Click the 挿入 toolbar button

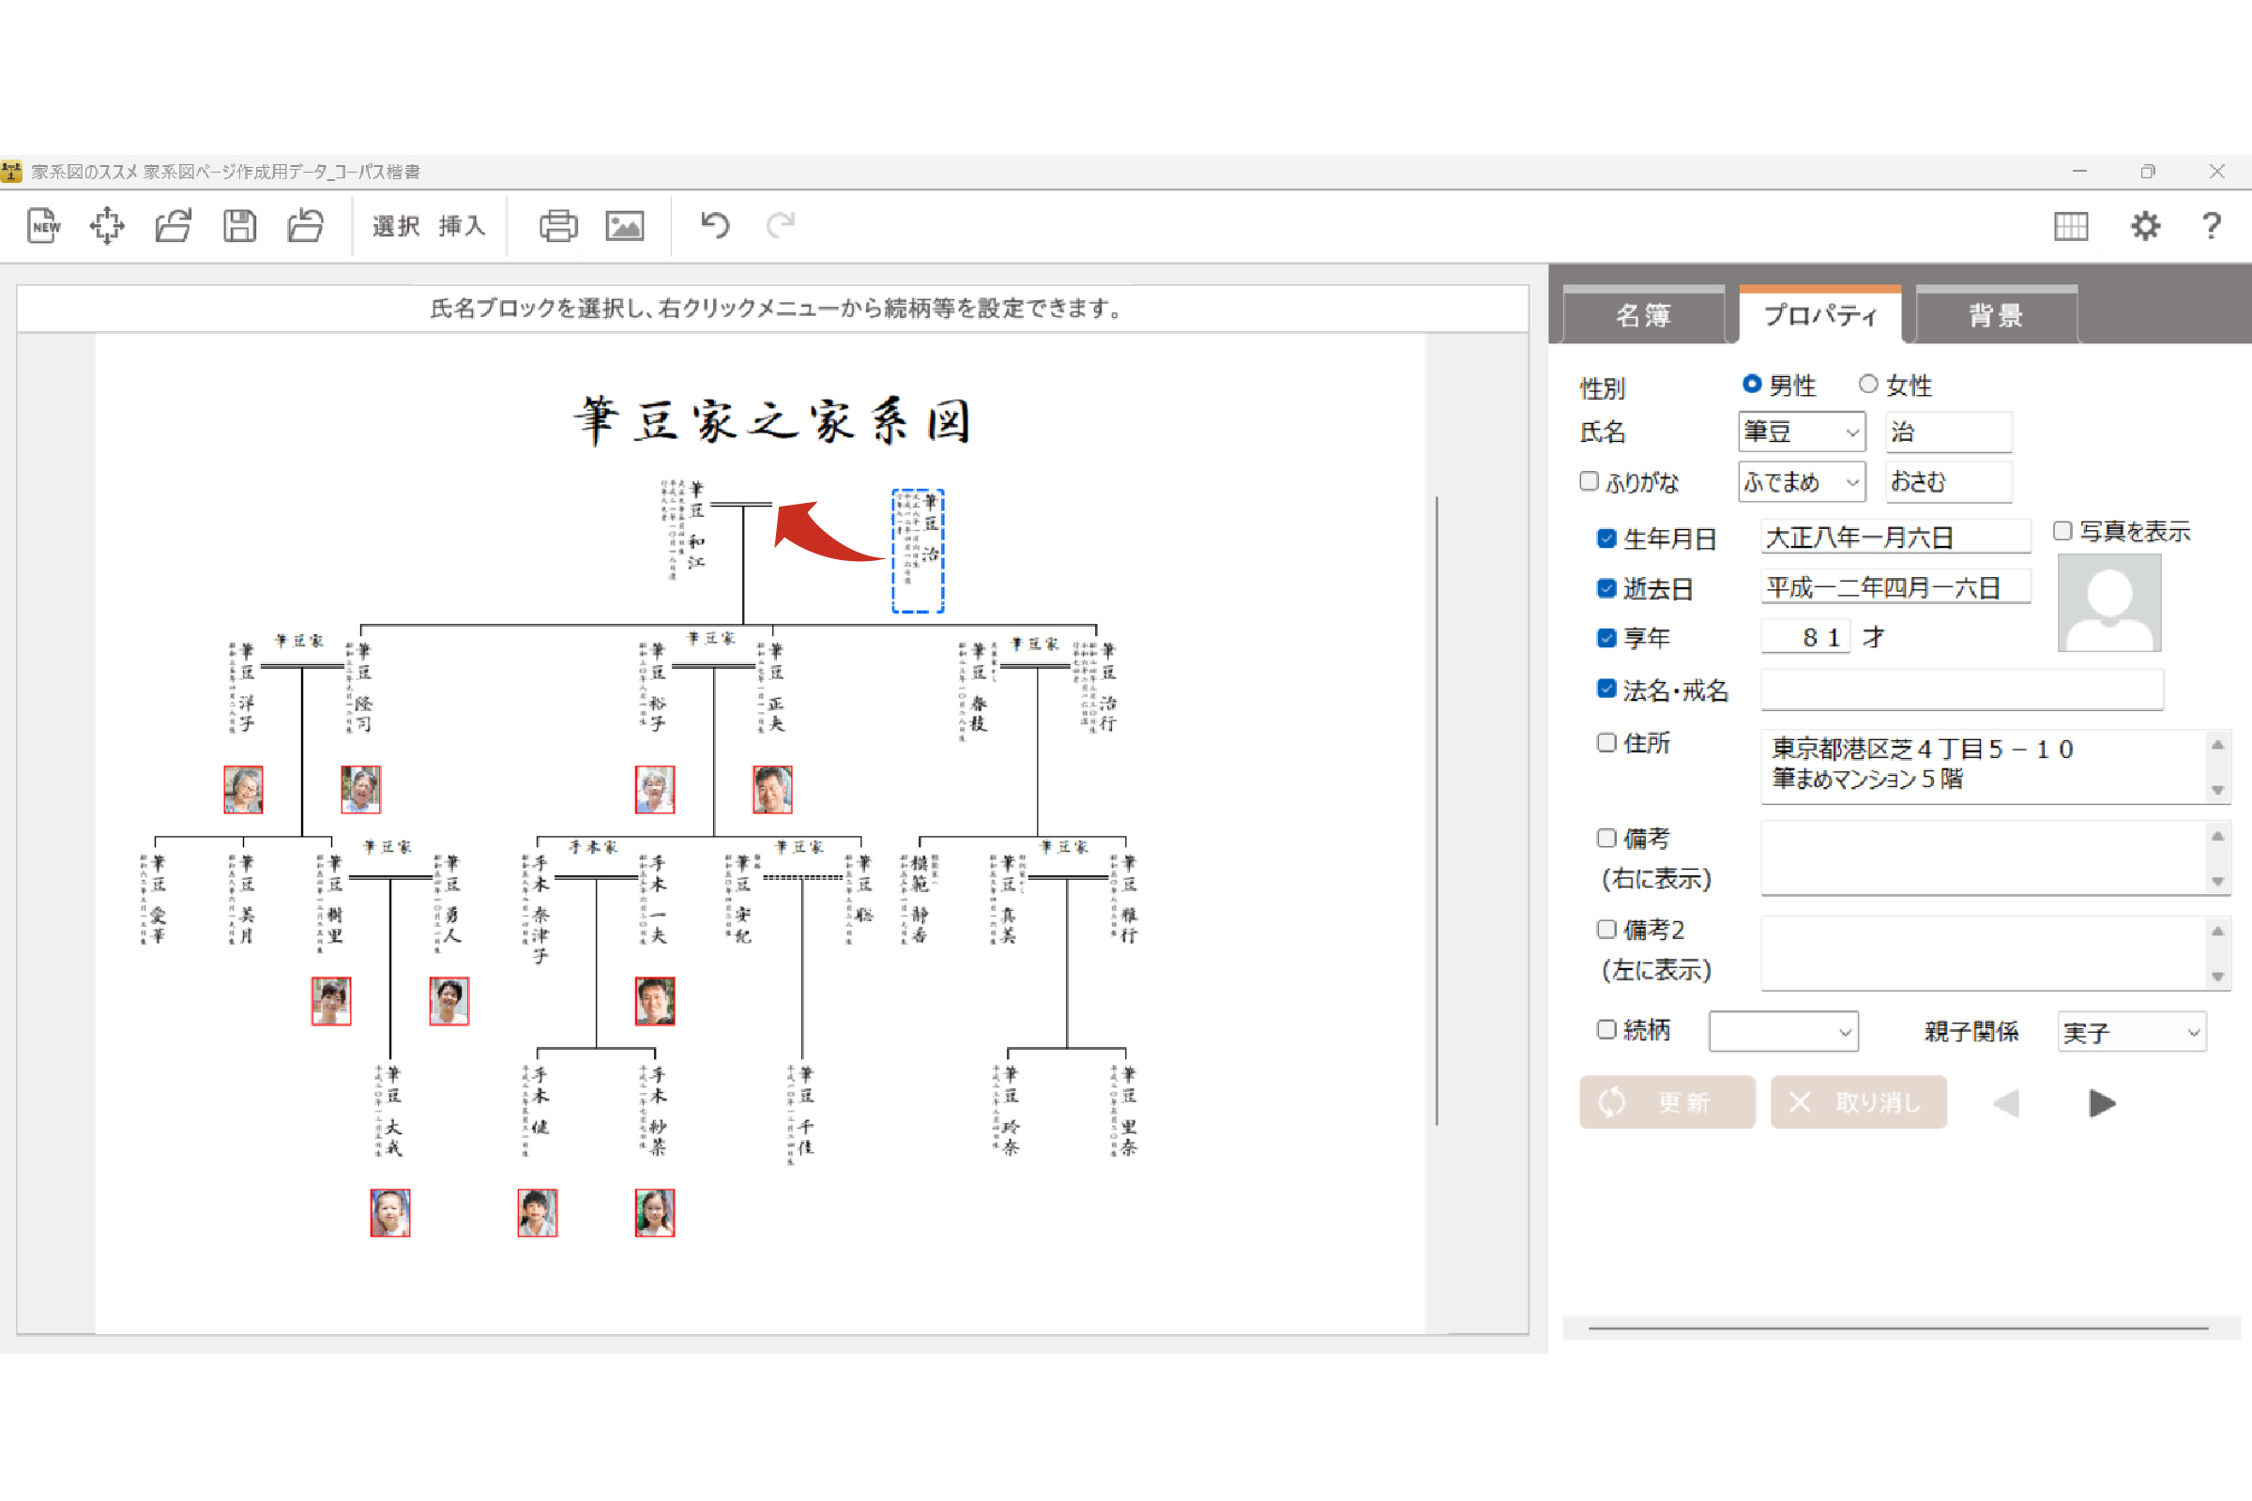point(462,226)
